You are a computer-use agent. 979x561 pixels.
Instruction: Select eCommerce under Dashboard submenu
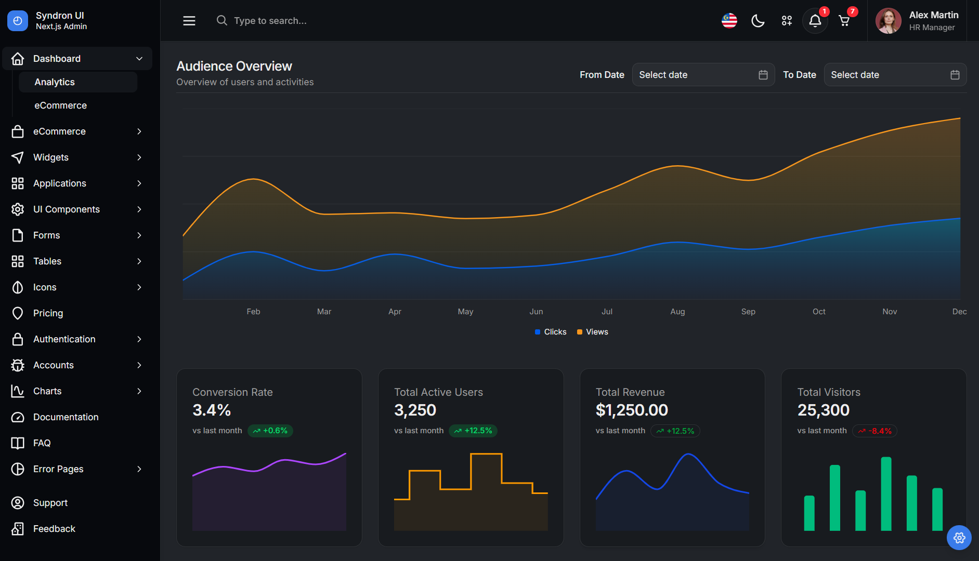tap(78, 105)
